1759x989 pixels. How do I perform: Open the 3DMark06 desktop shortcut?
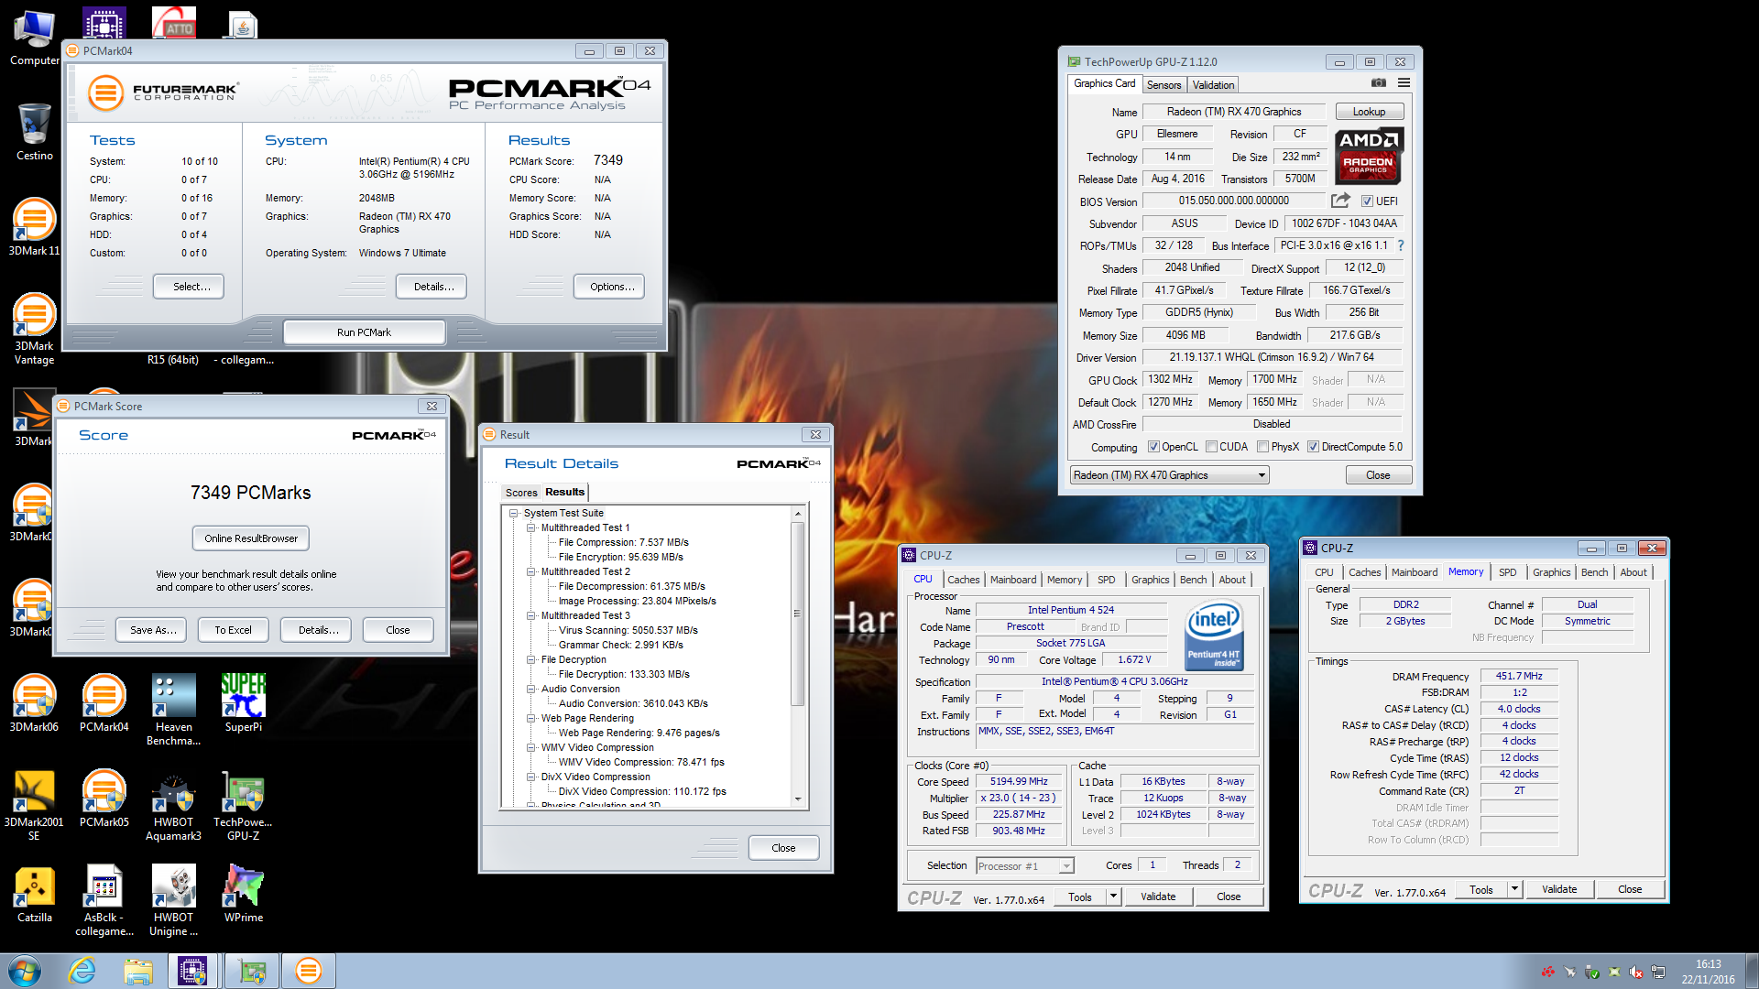34,703
